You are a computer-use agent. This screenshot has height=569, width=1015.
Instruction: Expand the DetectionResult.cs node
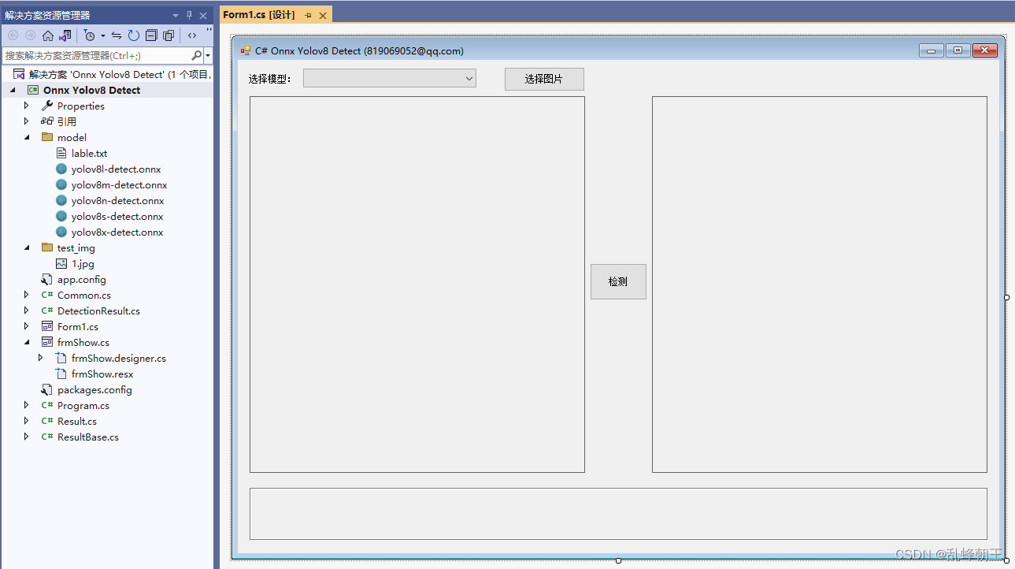pyautogui.click(x=26, y=311)
